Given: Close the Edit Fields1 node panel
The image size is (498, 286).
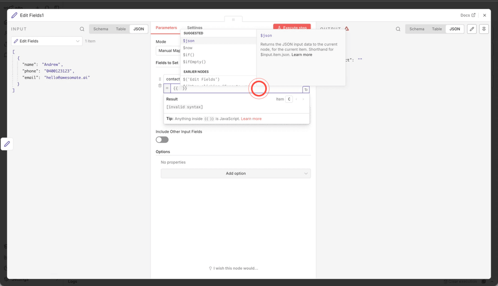Looking at the screenshot, I should tap(484, 15).
